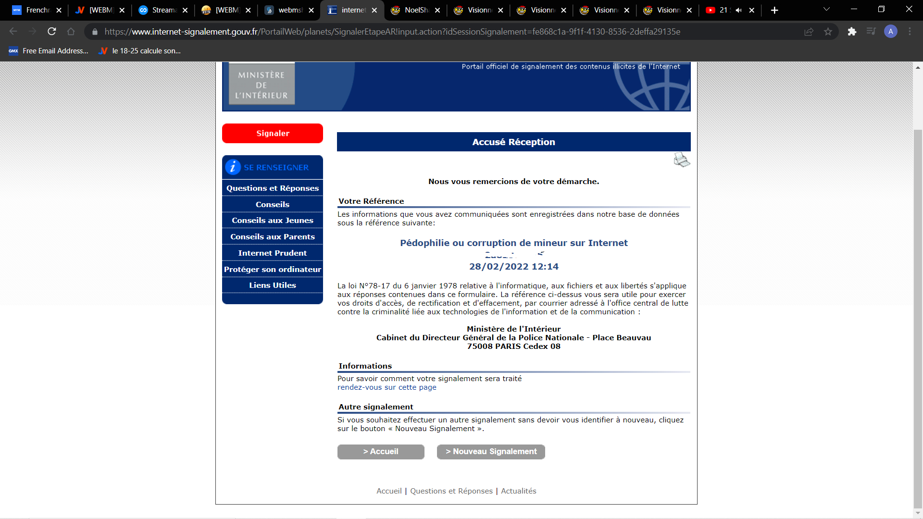Open a new tab with plus button
Screen dimensions: 923x519
coord(774,10)
